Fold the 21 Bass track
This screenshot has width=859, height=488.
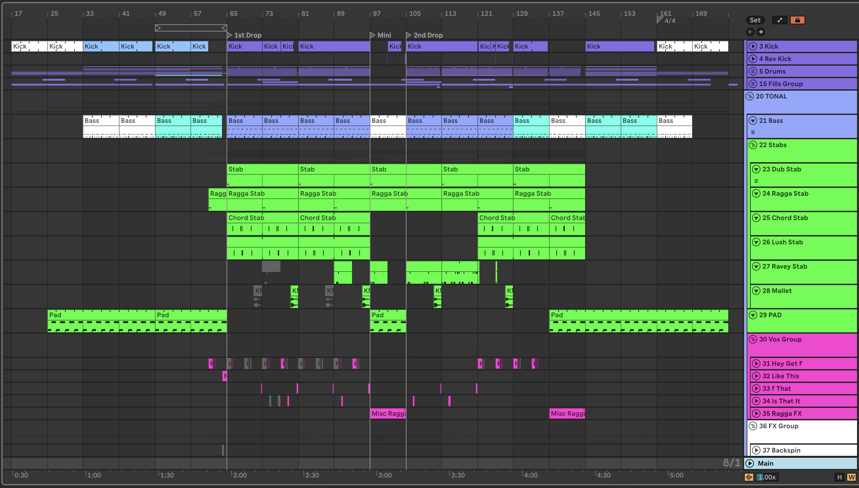pyautogui.click(x=753, y=121)
